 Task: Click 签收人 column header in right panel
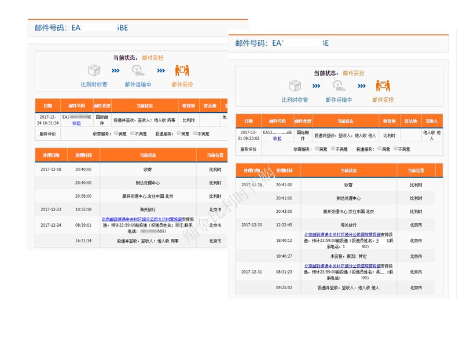point(432,121)
